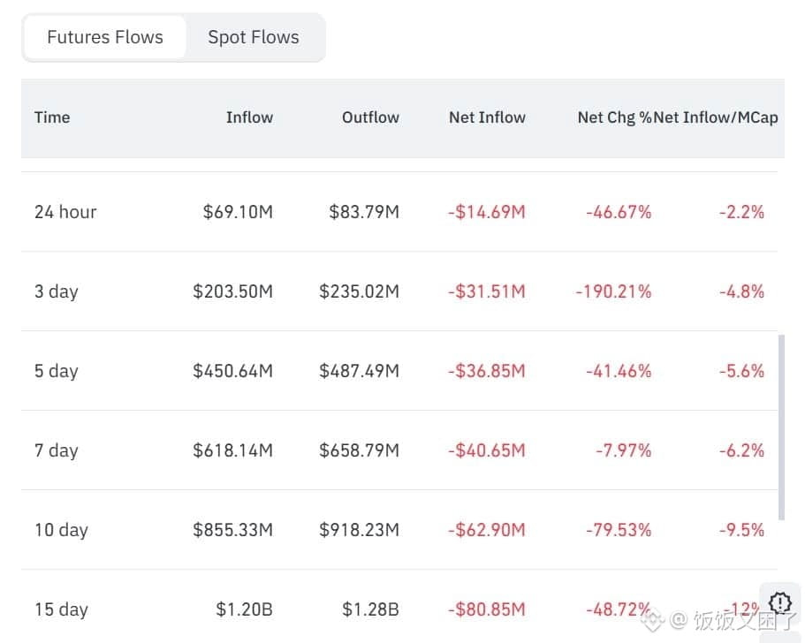This screenshot has height=643, width=805.
Task: Choose the 7 day row label
Action: (57, 450)
